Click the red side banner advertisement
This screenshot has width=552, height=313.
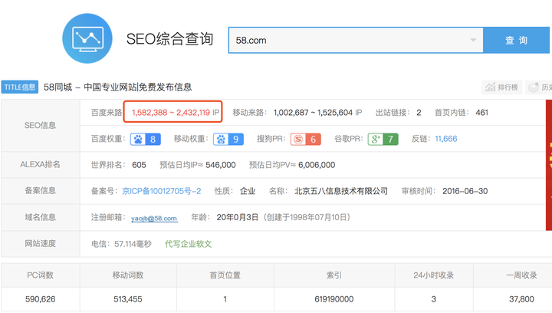point(549,165)
